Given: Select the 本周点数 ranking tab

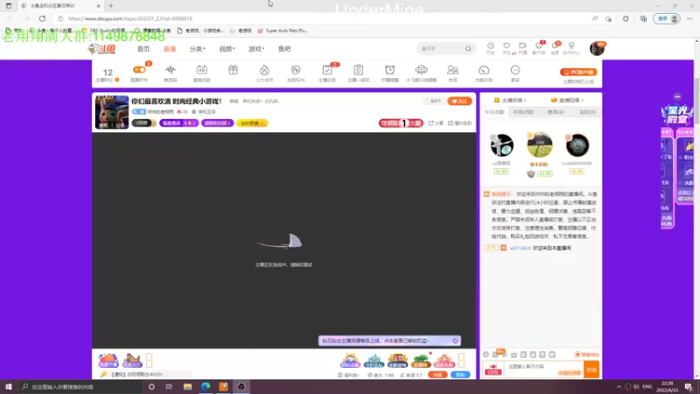Looking at the screenshot, I should click(x=523, y=112).
